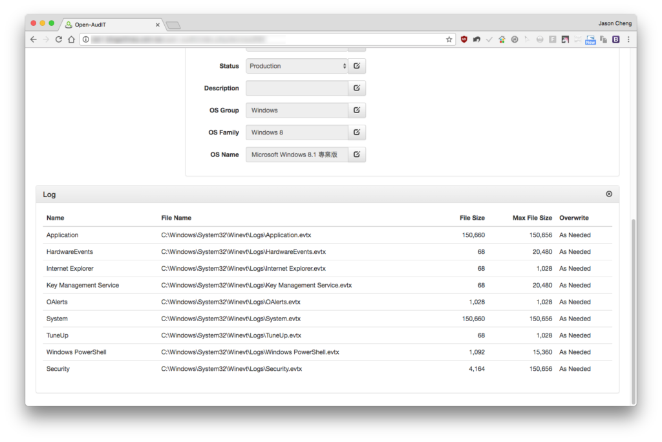Open the uBlock shield extension icon
Image resolution: width=662 pixels, height=442 pixels.
(x=464, y=39)
